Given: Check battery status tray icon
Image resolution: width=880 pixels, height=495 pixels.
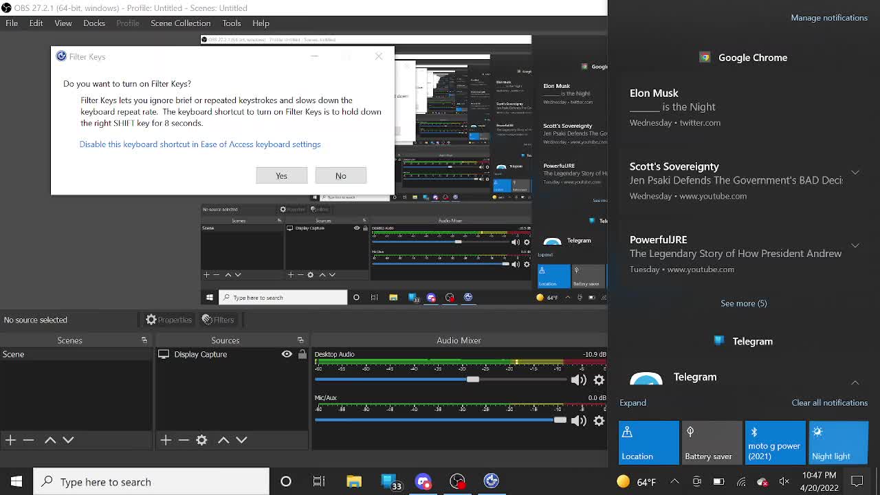Looking at the screenshot, I should tap(718, 481).
